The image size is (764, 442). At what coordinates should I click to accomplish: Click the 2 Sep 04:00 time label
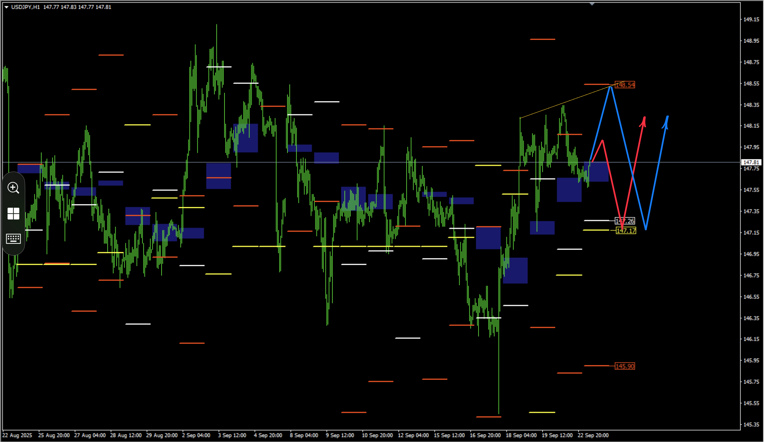[196, 435]
